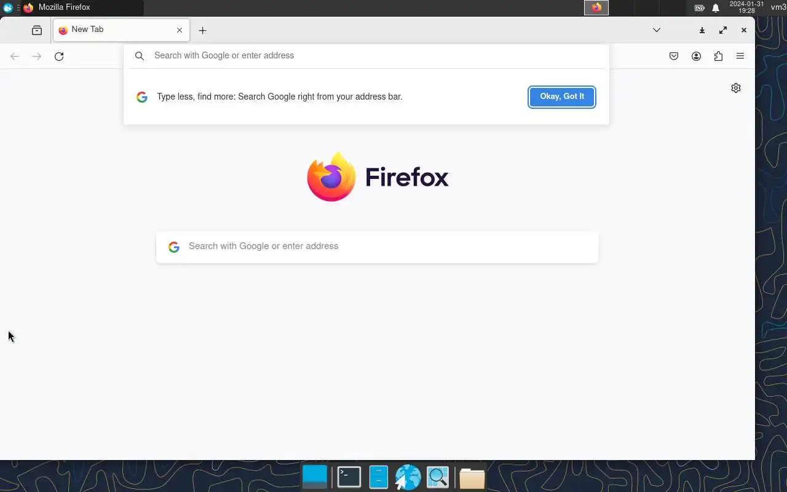Reload the current page
Viewport: 787px width, 492px height.
coord(59,57)
